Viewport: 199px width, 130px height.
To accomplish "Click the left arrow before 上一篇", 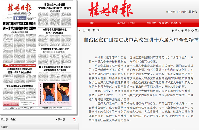I will pyautogui.click(x=80, y=30).
